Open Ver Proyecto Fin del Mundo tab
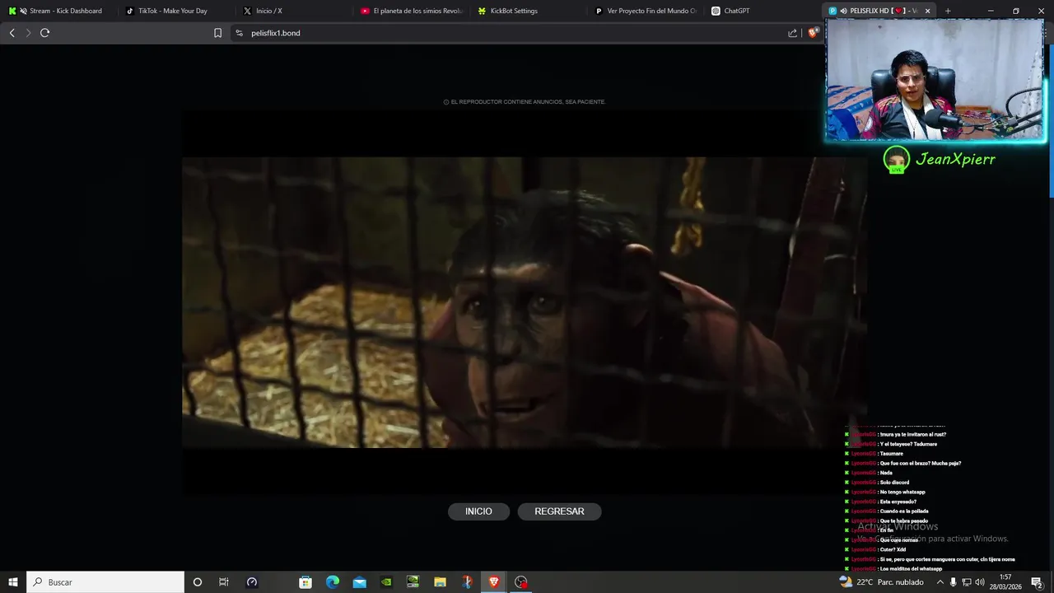Image resolution: width=1054 pixels, height=593 pixels. [646, 11]
